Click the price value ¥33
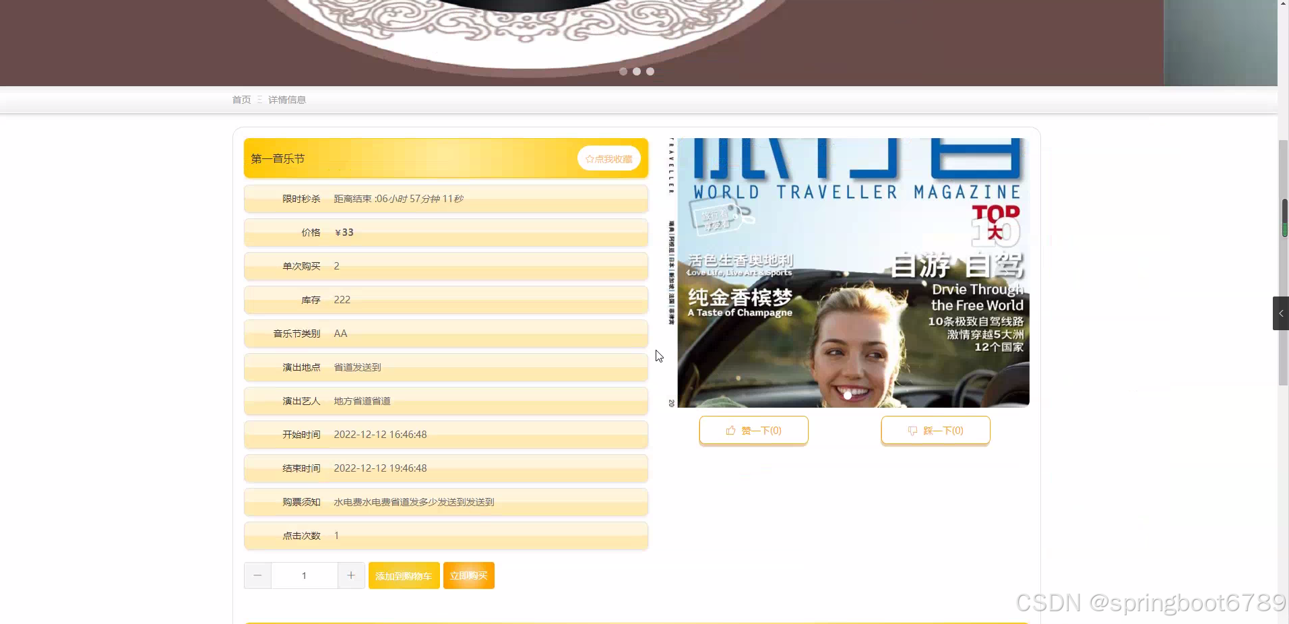Image resolution: width=1289 pixels, height=624 pixels. (344, 232)
